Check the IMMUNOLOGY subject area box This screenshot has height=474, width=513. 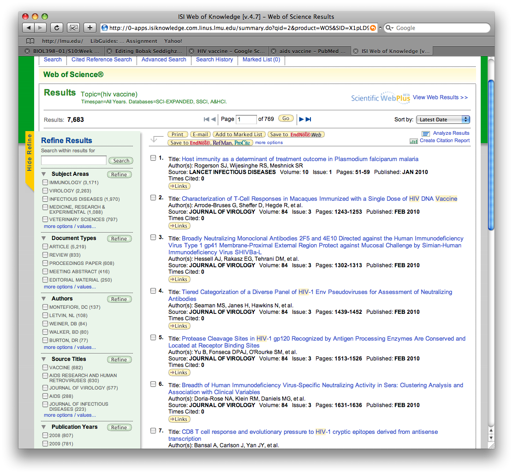pos(45,183)
